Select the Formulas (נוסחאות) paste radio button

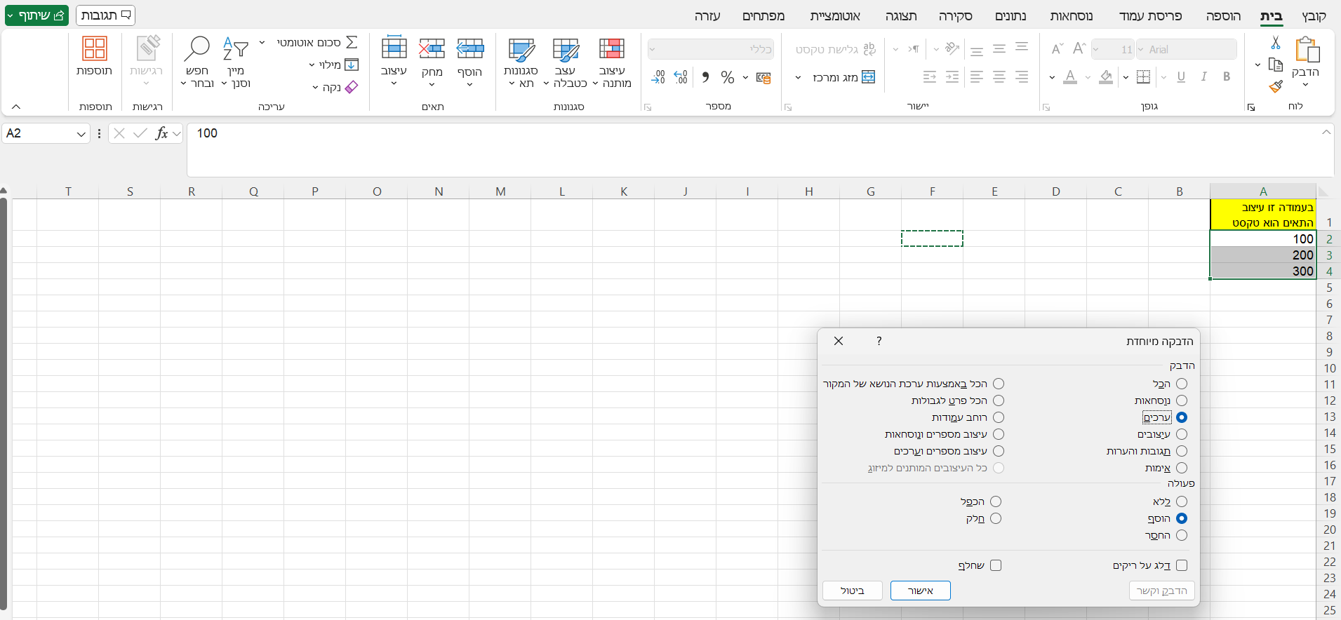click(x=1182, y=400)
